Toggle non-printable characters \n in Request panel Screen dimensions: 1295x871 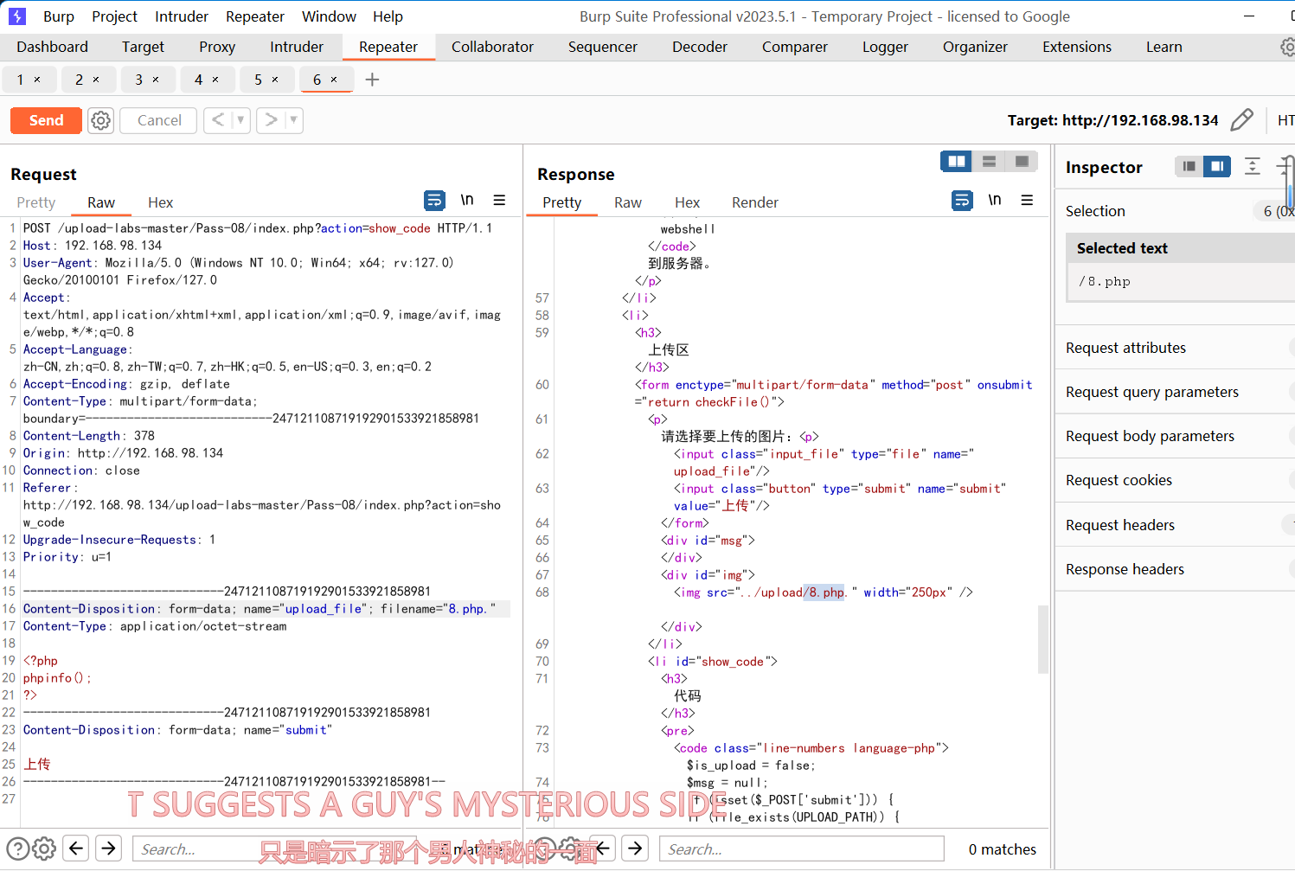467,201
